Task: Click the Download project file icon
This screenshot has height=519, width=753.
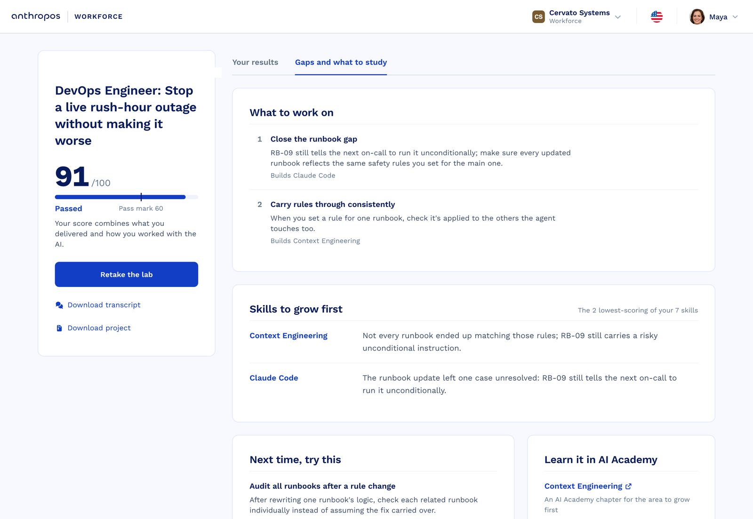Action: pyautogui.click(x=59, y=328)
